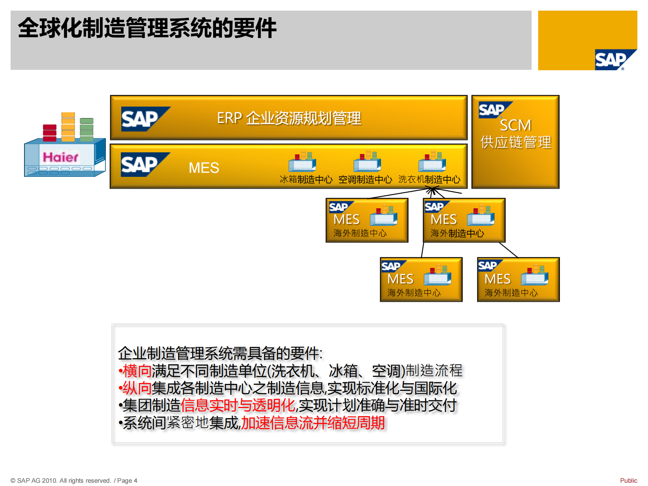The image size is (648, 486).
Task: Select the red word 横向
Action: click(137, 371)
